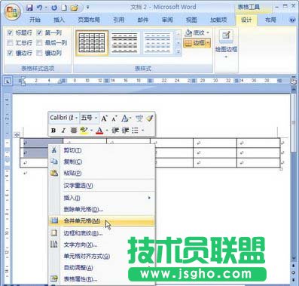
Task: Open Borders and Shading dialog entry
Action: [x=101, y=233]
